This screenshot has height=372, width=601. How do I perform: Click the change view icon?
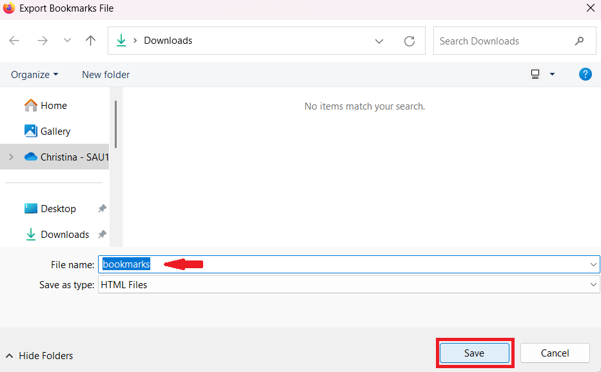(x=535, y=74)
